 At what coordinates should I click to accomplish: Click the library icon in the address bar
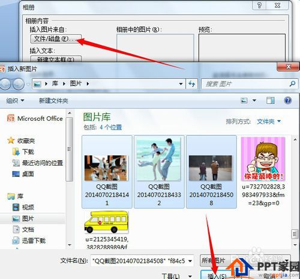tap(37, 84)
